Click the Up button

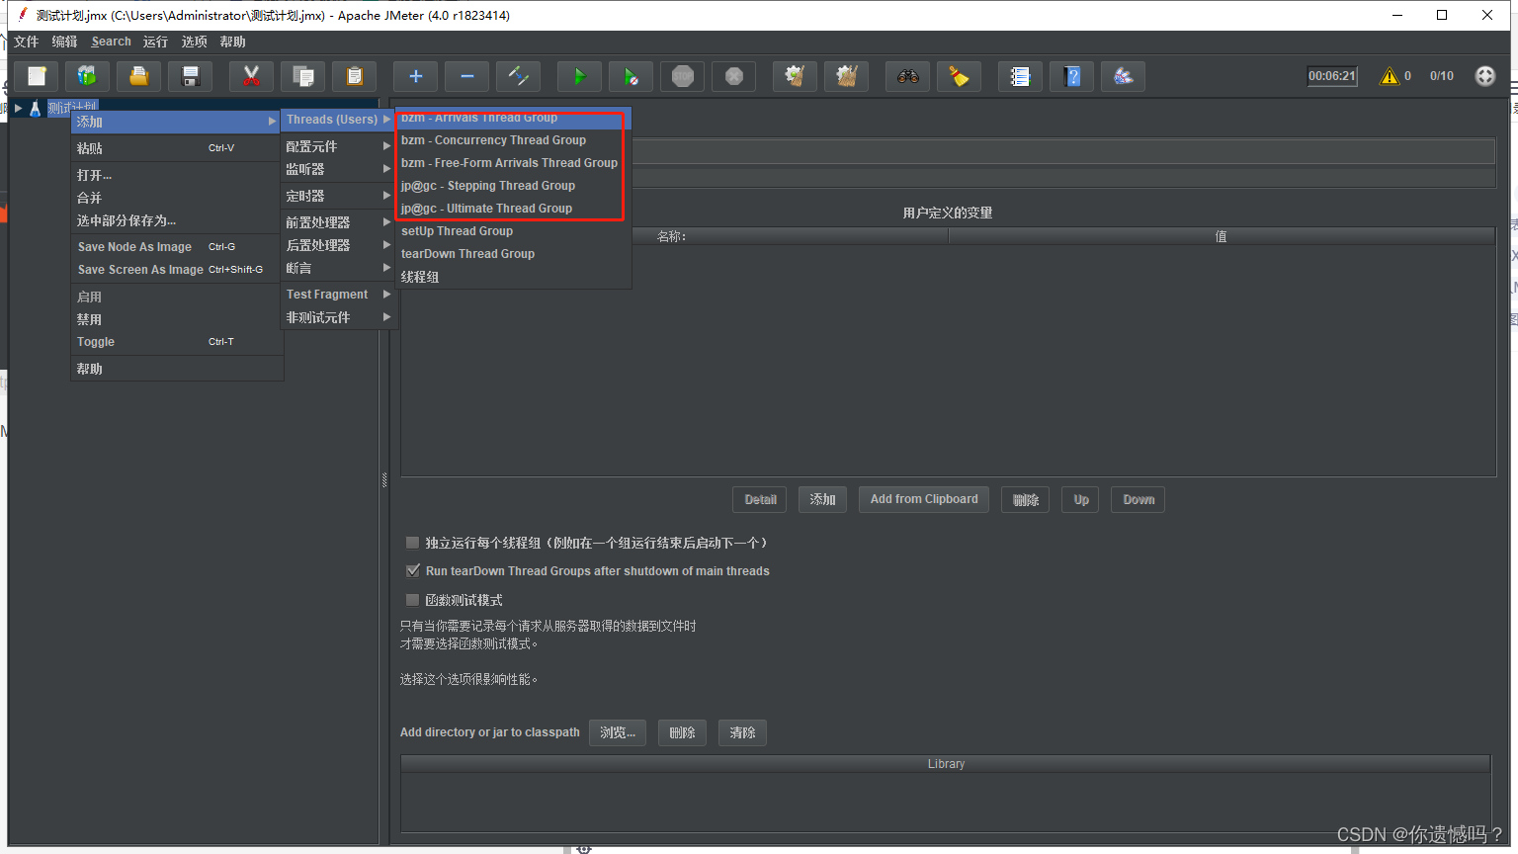[1081, 500]
